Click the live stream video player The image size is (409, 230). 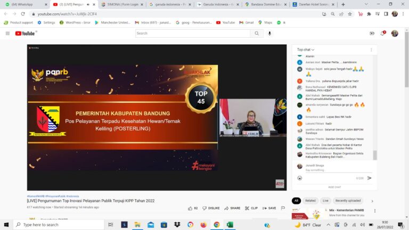(157, 117)
